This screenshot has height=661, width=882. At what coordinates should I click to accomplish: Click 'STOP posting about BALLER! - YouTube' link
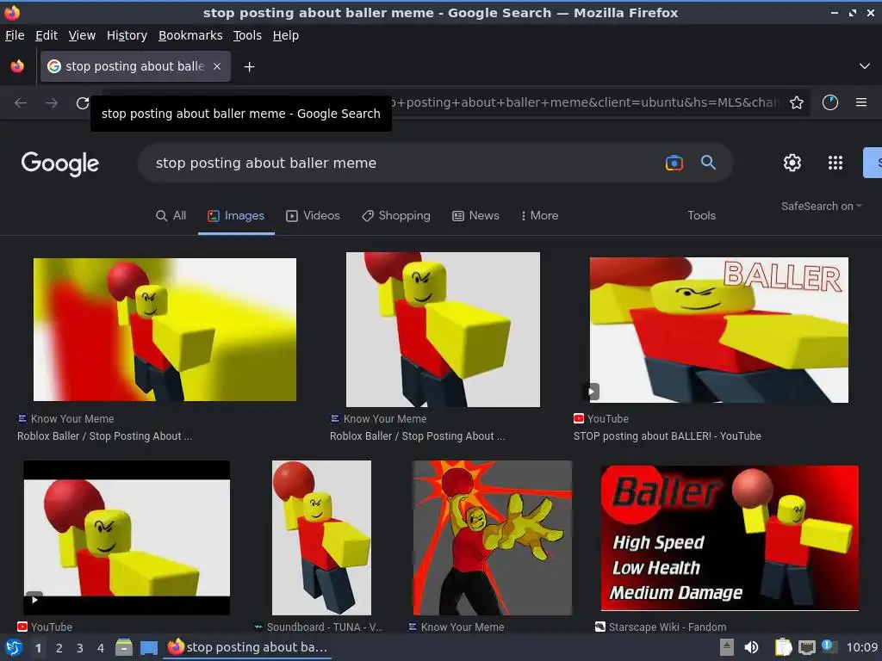click(668, 436)
